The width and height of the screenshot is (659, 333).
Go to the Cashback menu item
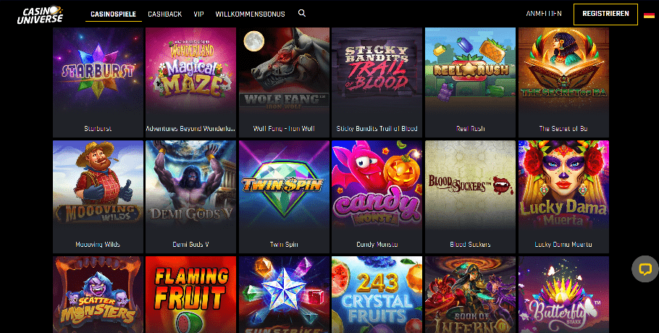165,14
